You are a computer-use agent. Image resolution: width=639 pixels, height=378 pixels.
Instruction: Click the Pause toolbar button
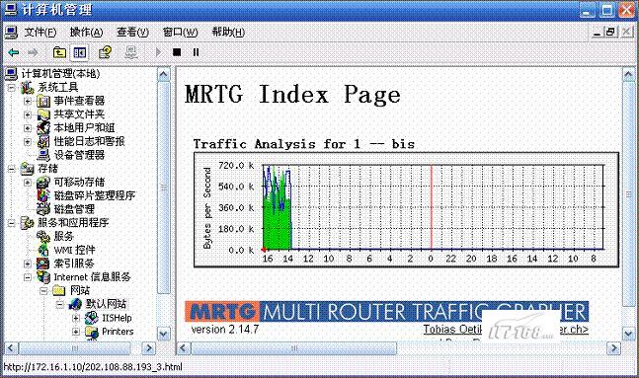click(196, 52)
